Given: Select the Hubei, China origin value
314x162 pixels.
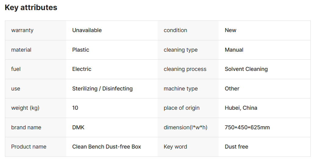Looking at the screenshot, I should pos(241,108).
